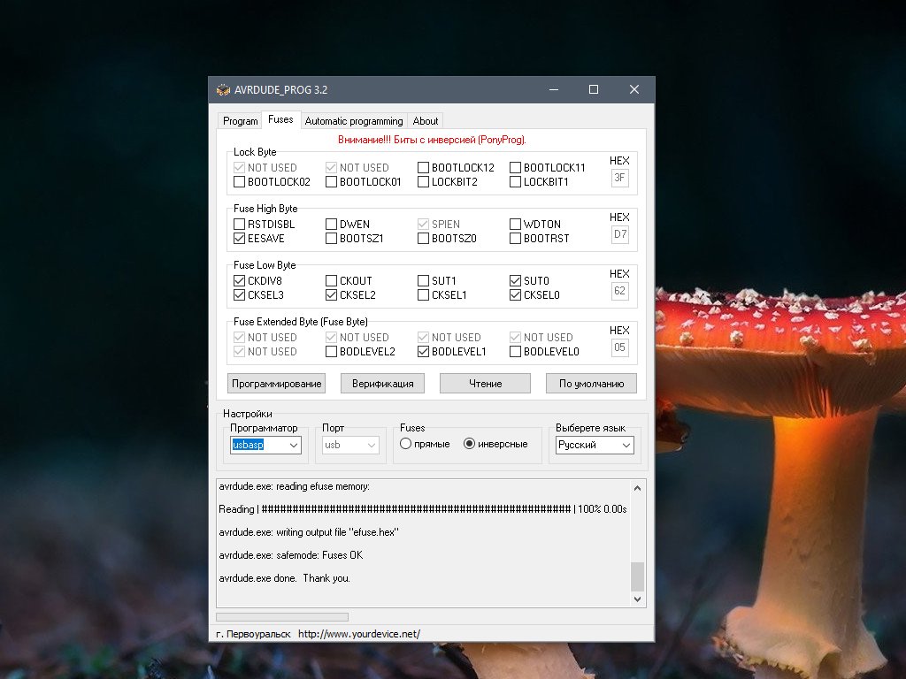Viewport: 906px width, 679px height.
Task: Check the CKOUT fuse bit
Action: coord(332,281)
